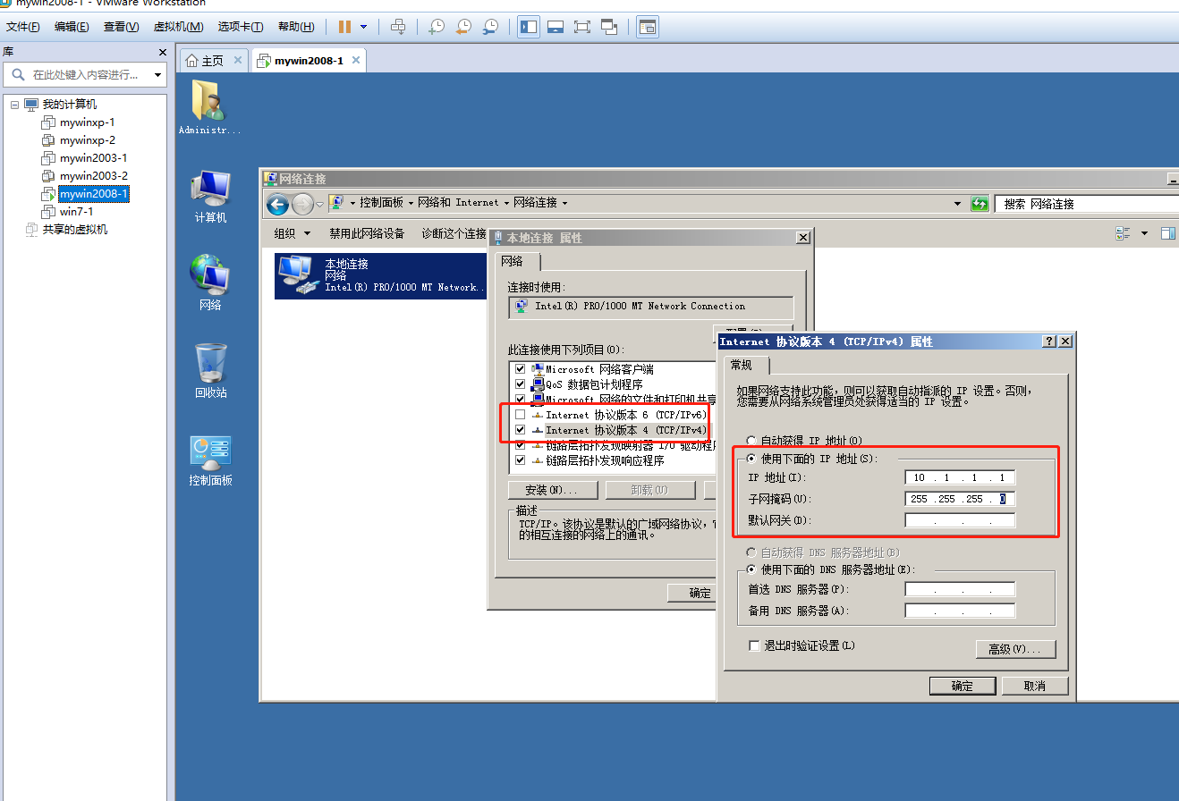Open the 编辑(E) menu
This screenshot has height=801, width=1179.
pyautogui.click(x=72, y=27)
